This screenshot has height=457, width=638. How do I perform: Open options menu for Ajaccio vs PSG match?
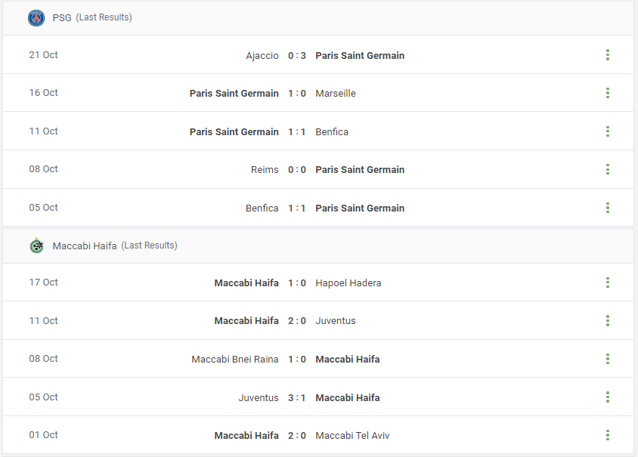point(608,55)
